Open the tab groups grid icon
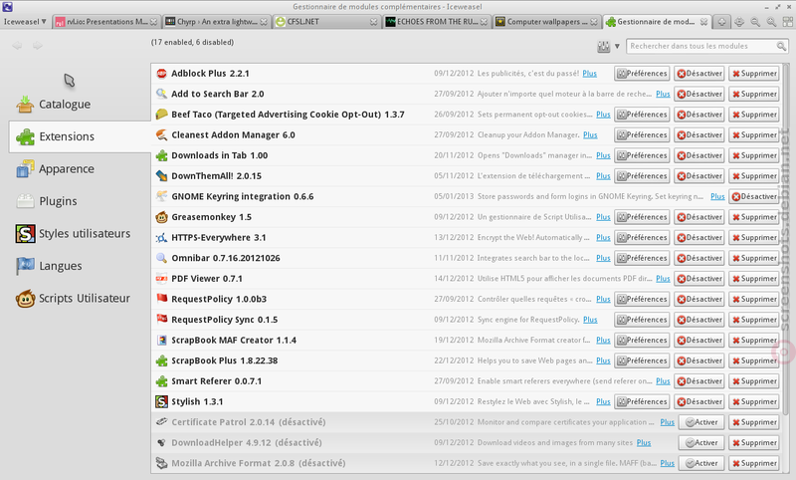The width and height of the screenshot is (796, 480). pos(787,22)
